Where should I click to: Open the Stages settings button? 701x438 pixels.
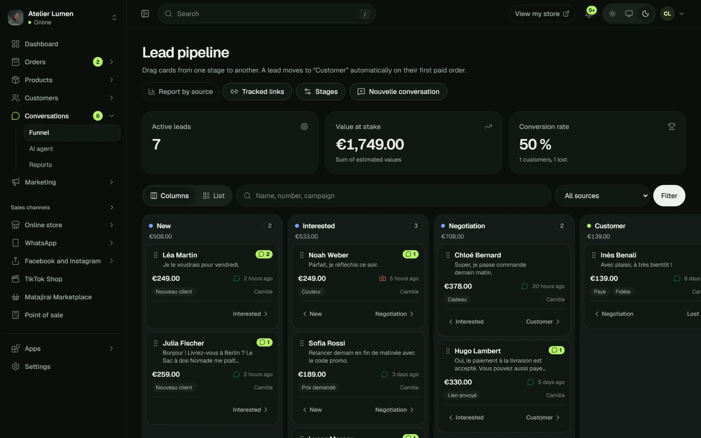[321, 91]
